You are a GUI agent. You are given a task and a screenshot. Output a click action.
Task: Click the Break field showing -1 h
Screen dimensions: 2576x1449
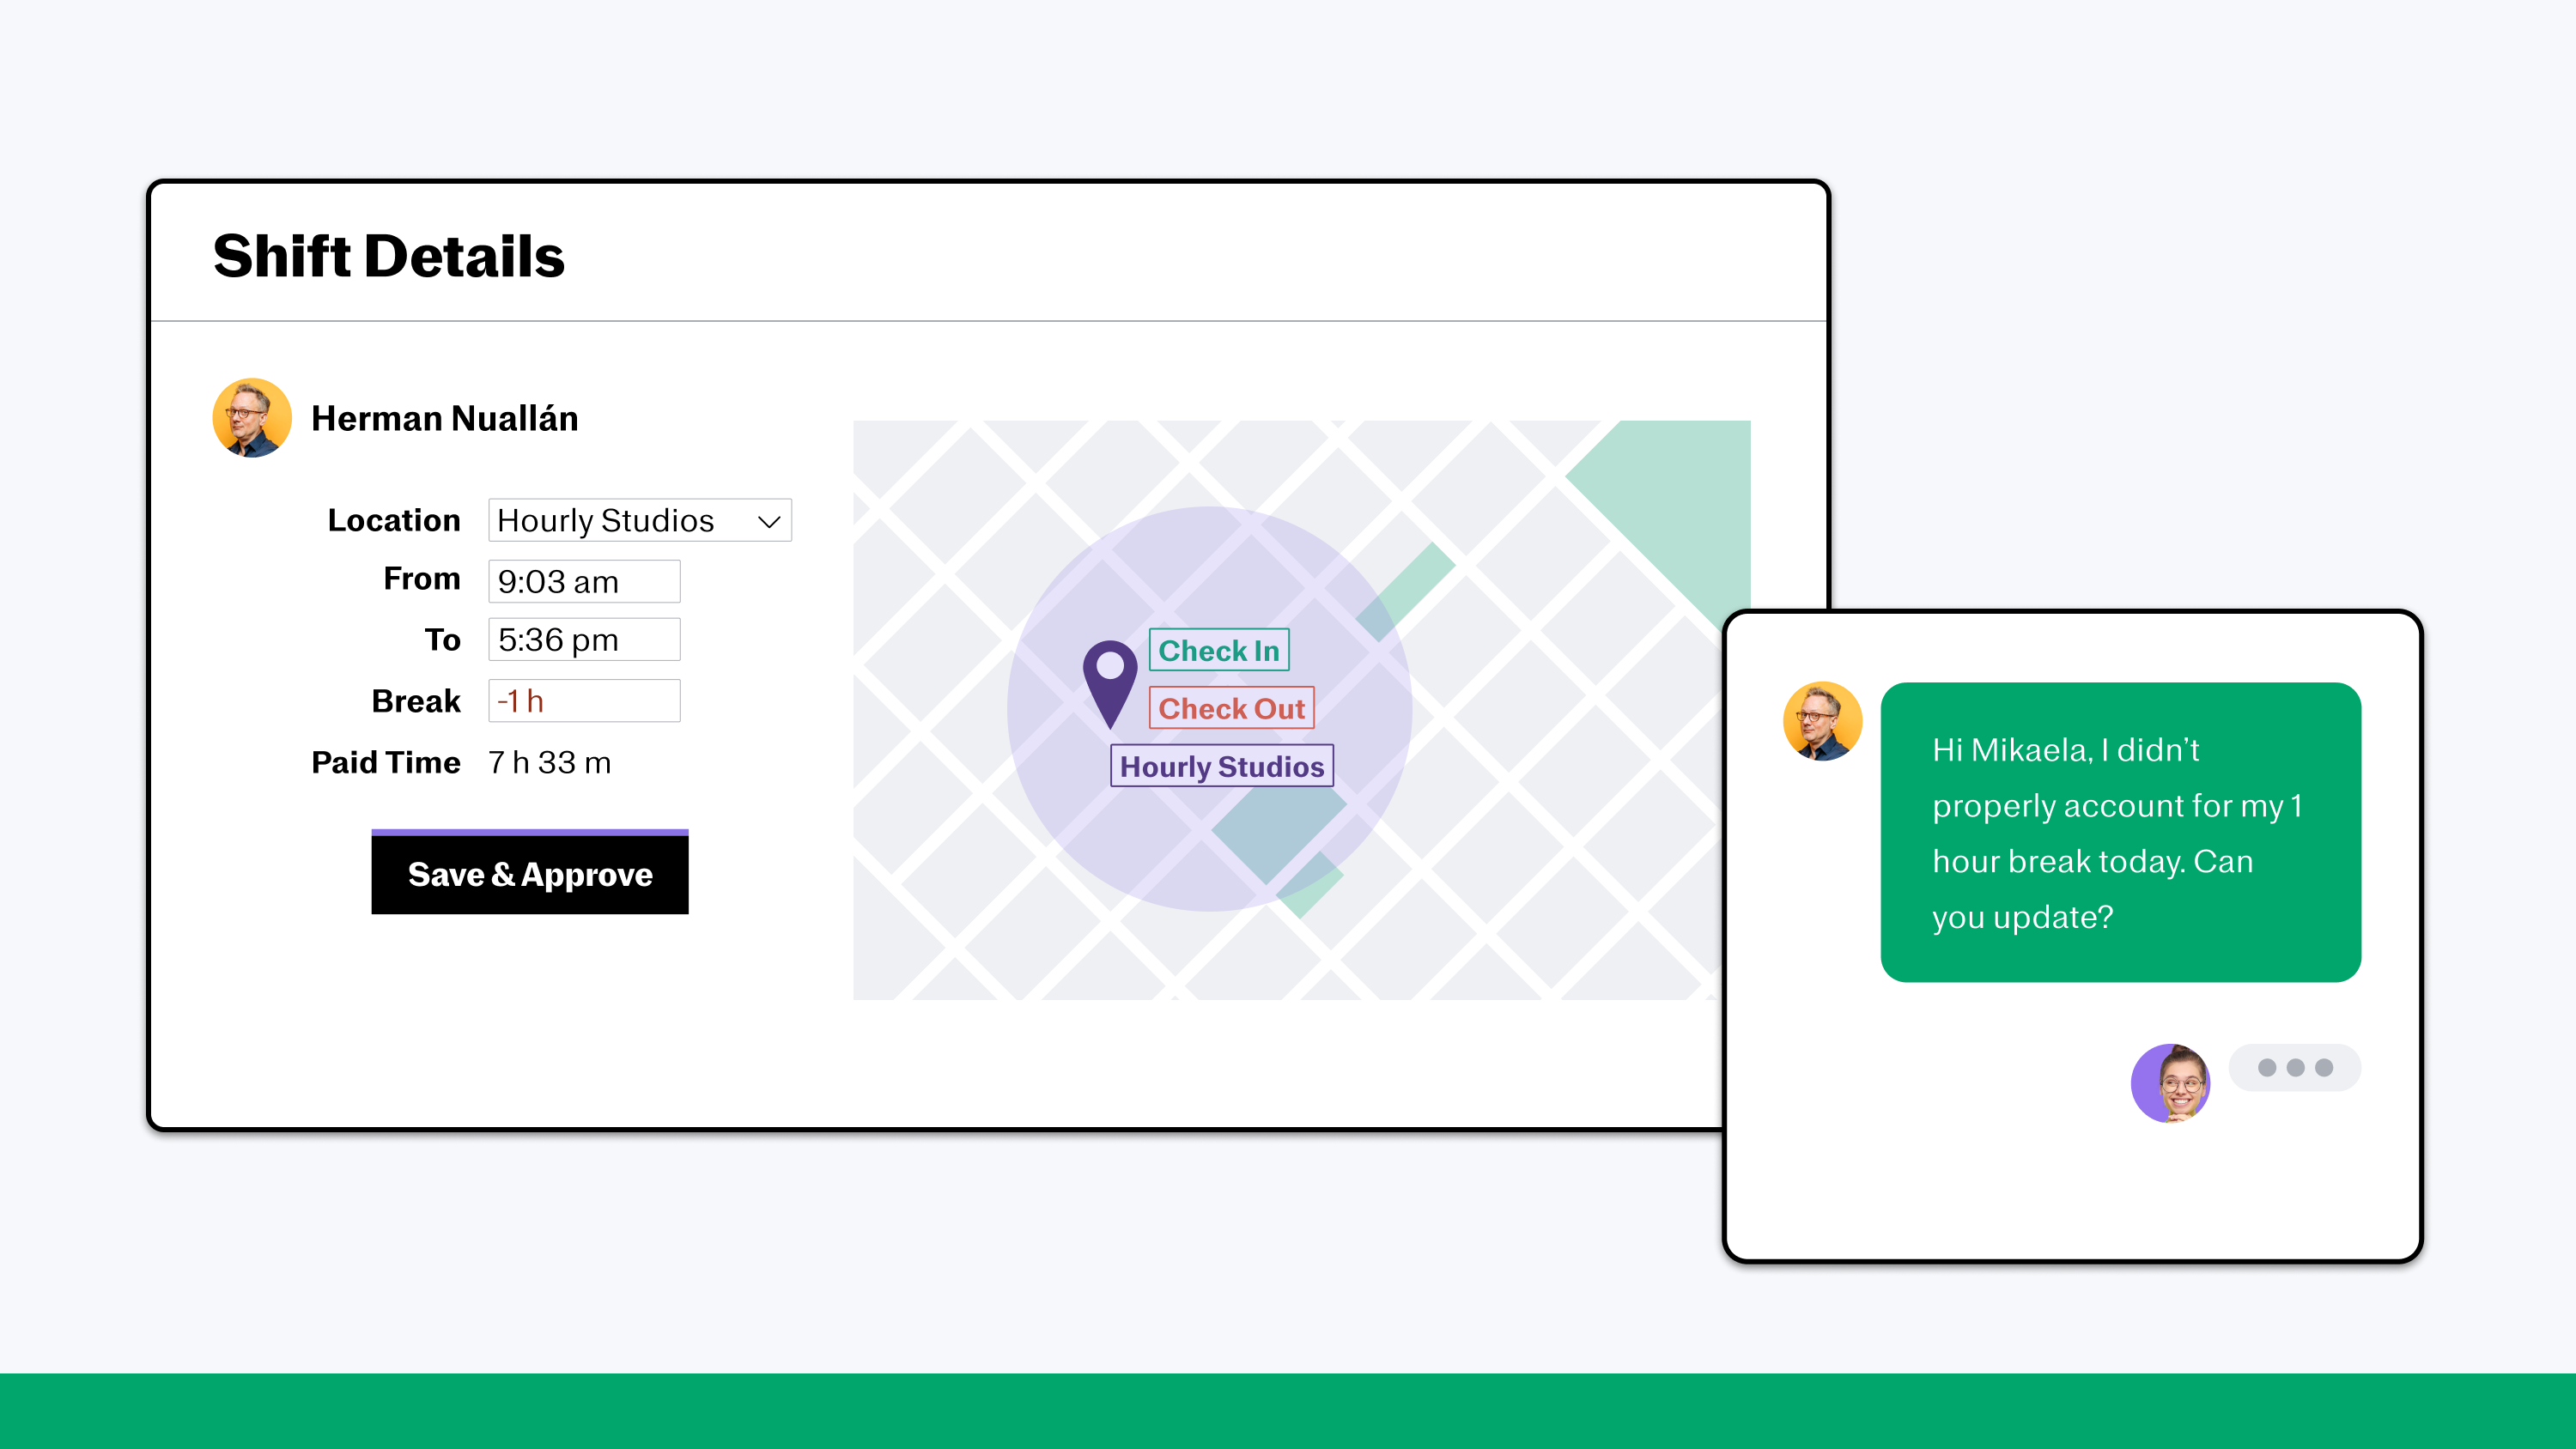coord(584,701)
